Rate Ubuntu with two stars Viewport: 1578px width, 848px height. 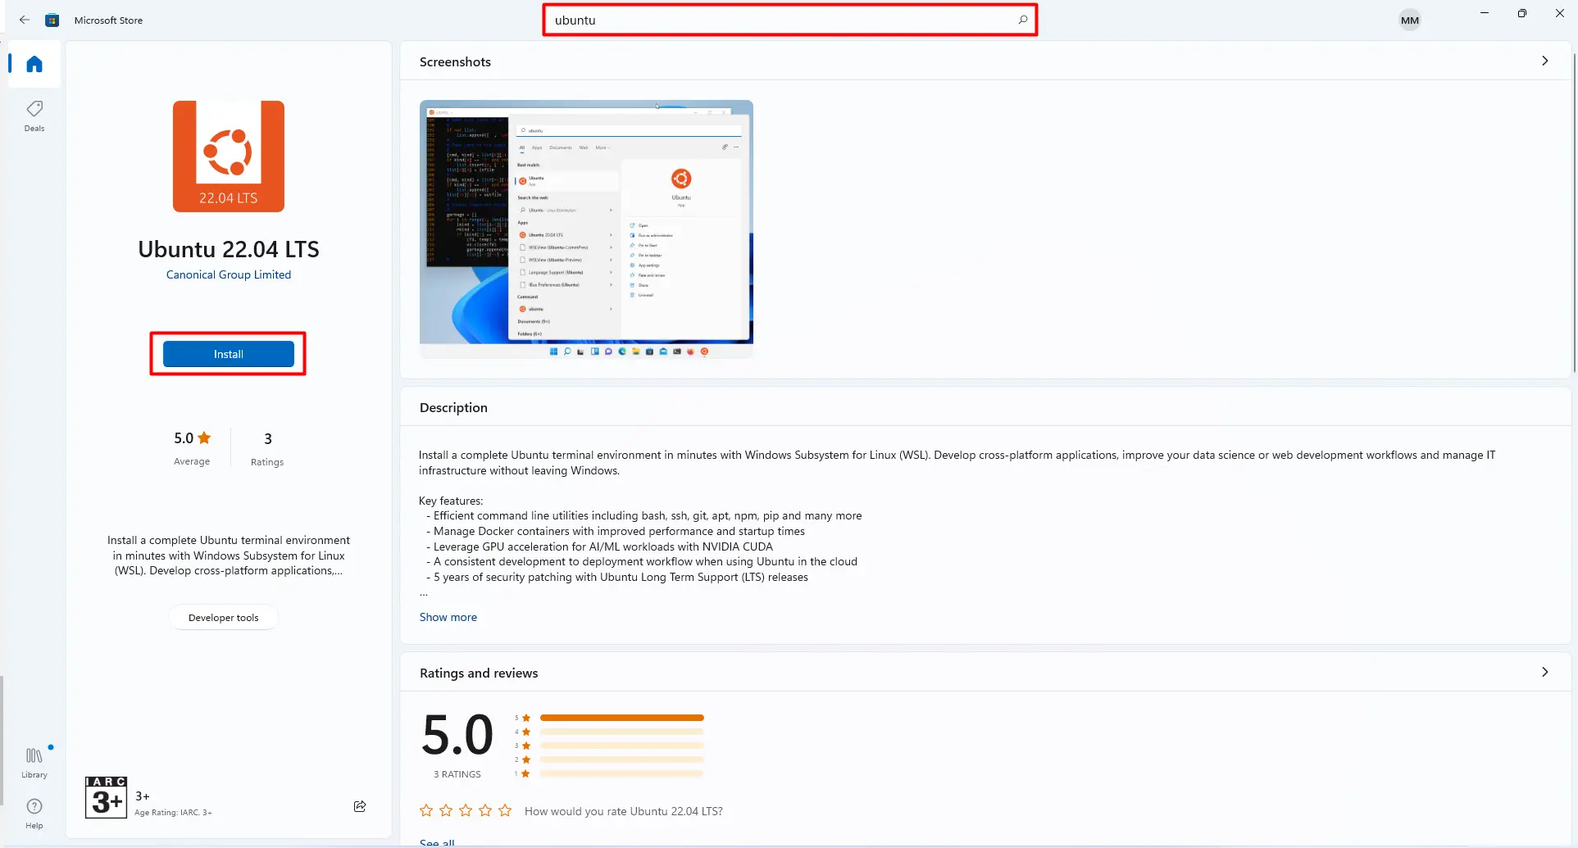coord(446,810)
